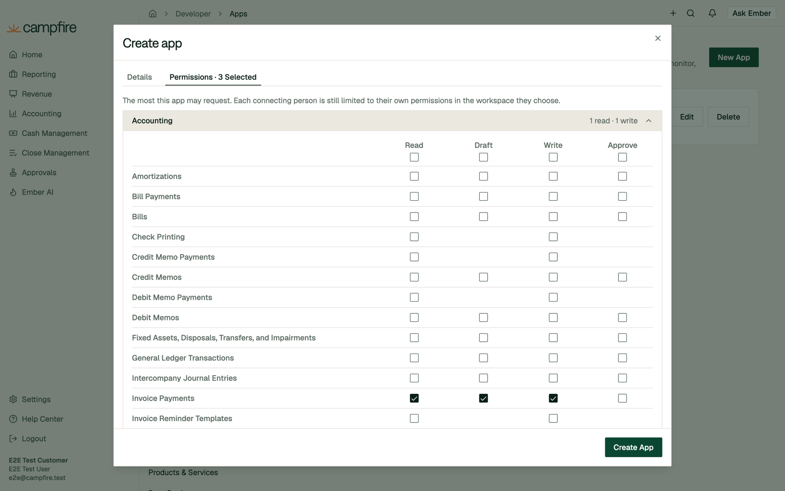Enable Read for Debit Memo Payments
Image resolution: width=785 pixels, height=491 pixels.
point(414,297)
